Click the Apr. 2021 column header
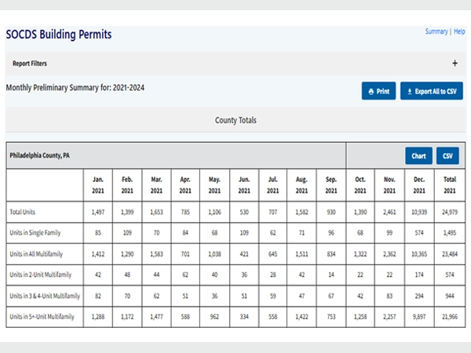The width and height of the screenshot is (471, 353). pos(185,185)
